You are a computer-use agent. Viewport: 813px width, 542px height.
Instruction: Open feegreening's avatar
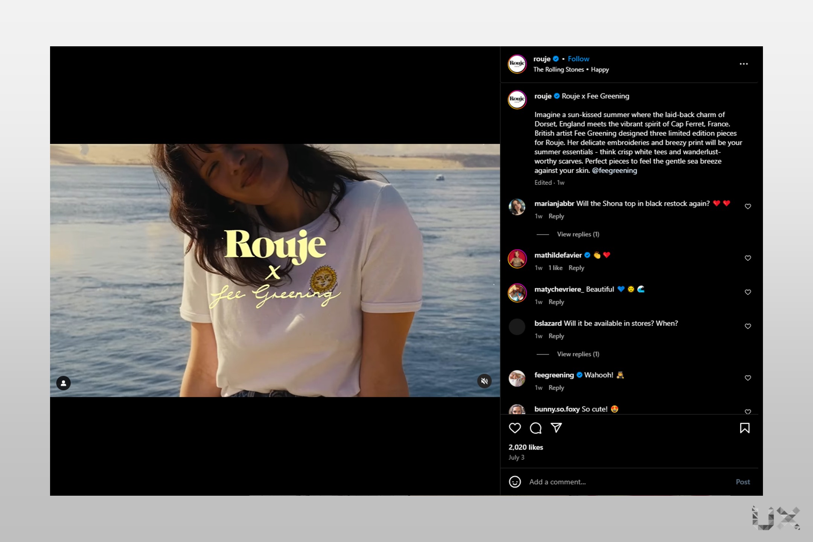517,378
